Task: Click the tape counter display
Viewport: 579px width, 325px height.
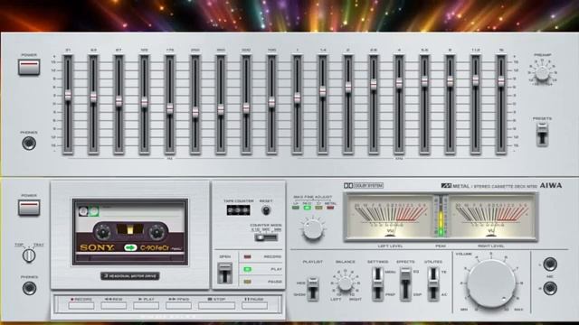Action: point(238,210)
